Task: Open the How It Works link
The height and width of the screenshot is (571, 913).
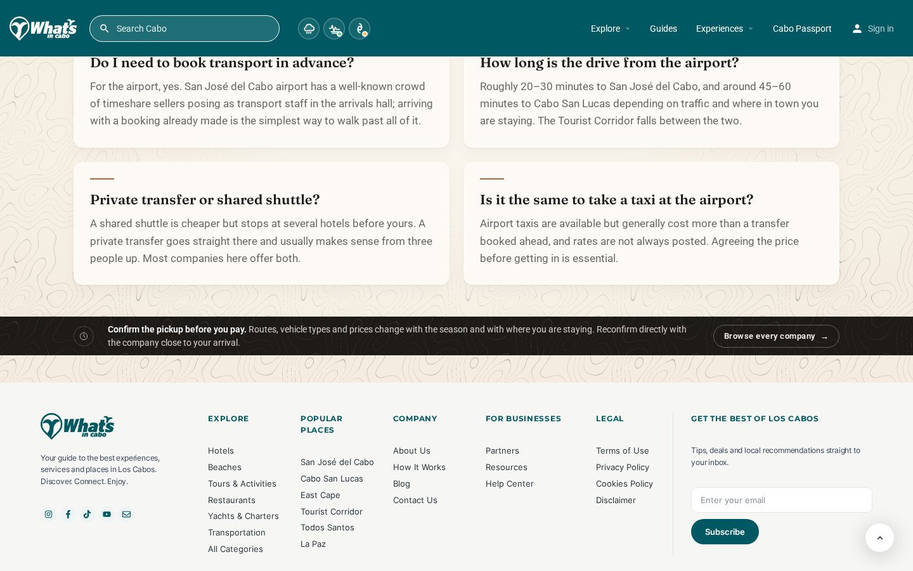Action: (x=419, y=467)
